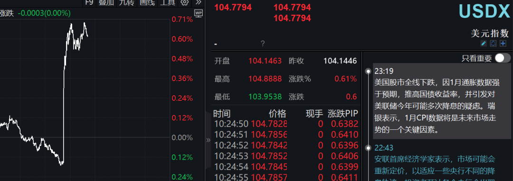The image size is (513, 181).
Task: Click the 23:19 timeline marker dot
Action: (369, 71)
